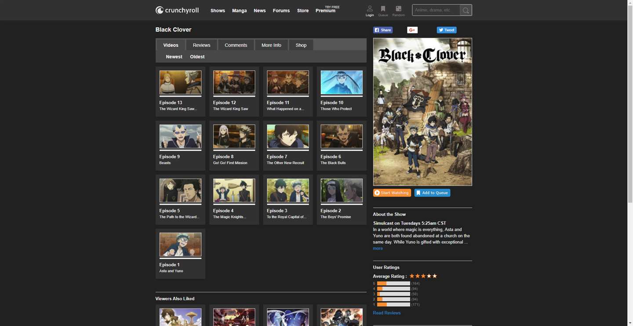This screenshot has height=326, width=633.
Task: Open the More Info tab
Action: tap(271, 45)
